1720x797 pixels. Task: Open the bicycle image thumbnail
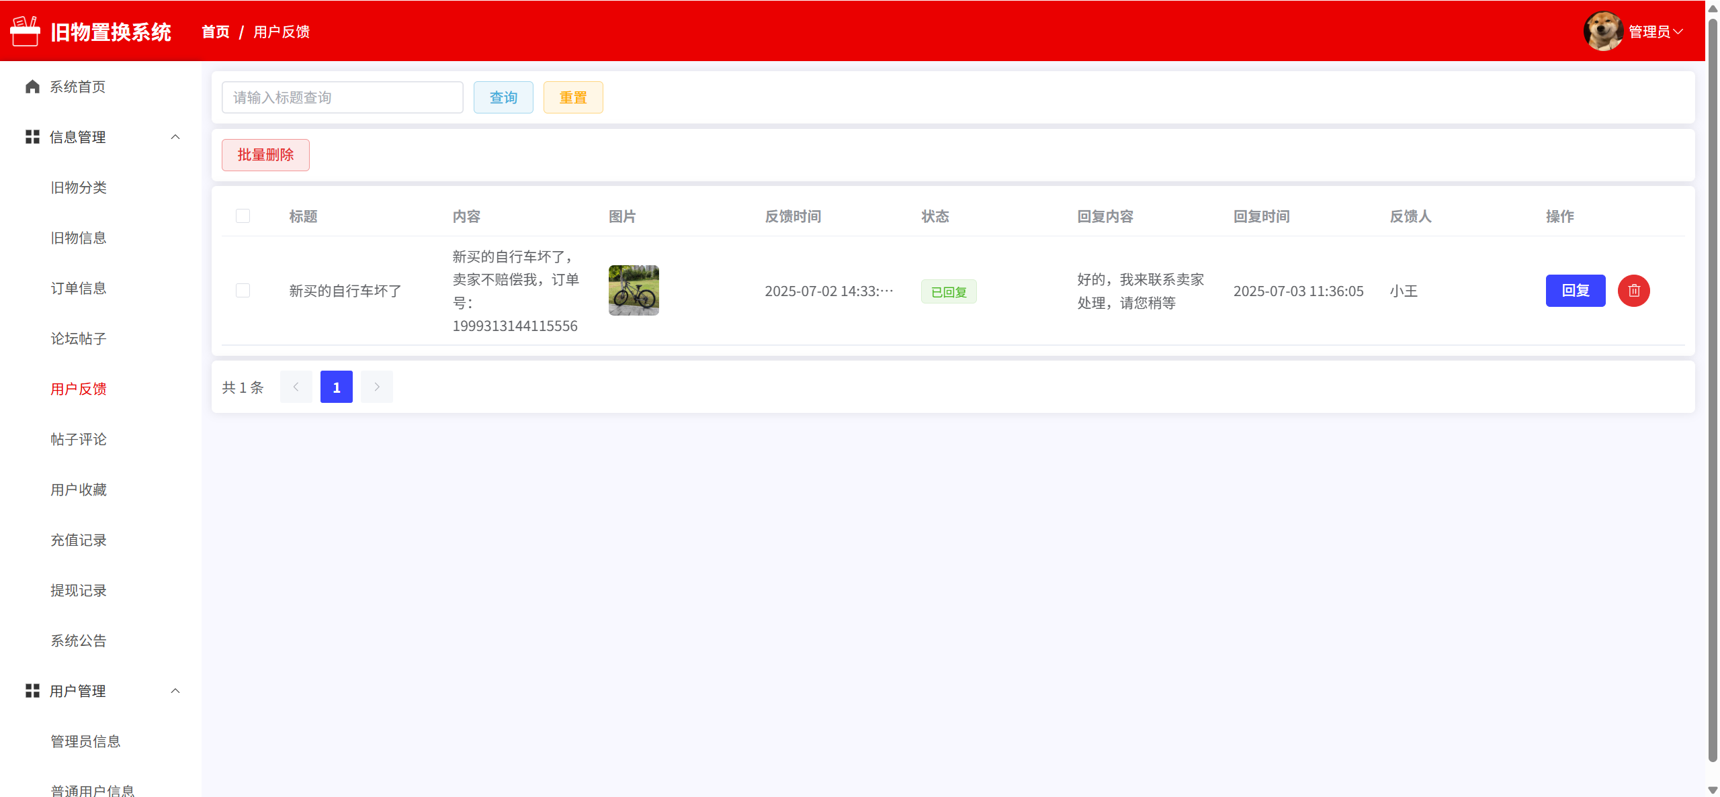634,290
